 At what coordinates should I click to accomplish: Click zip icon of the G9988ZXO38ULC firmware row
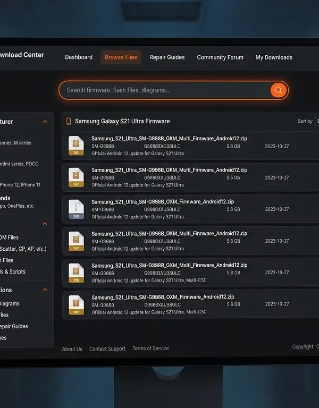76,146
